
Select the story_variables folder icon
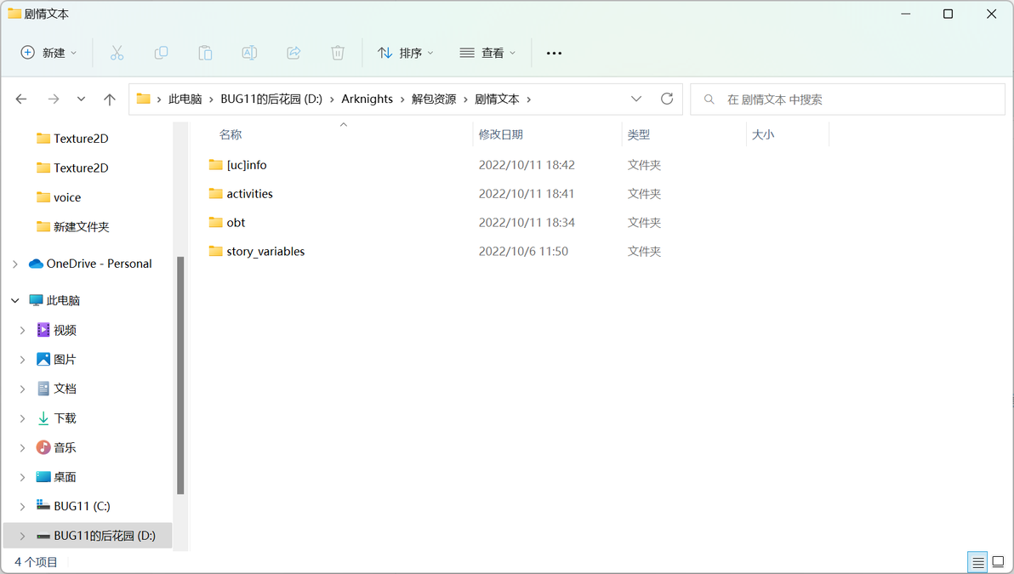[x=216, y=251]
